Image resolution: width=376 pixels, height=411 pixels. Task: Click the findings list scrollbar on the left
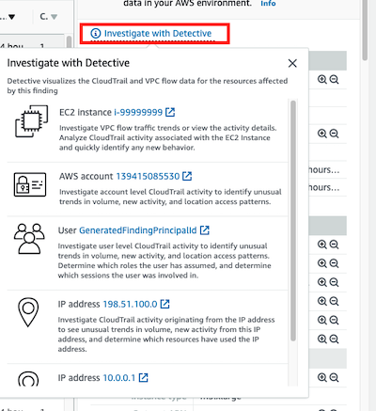click(69, 41)
